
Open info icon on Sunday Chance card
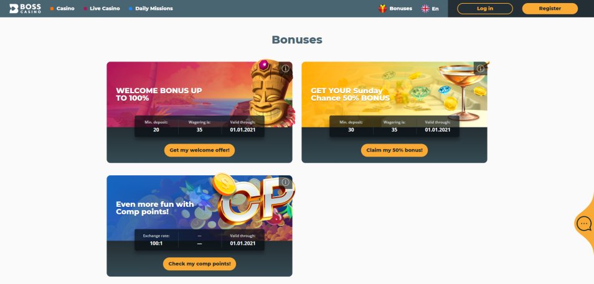point(480,68)
